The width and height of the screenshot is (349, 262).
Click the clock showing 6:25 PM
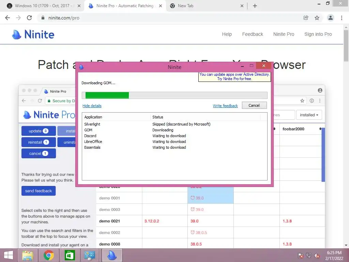coord(334,253)
